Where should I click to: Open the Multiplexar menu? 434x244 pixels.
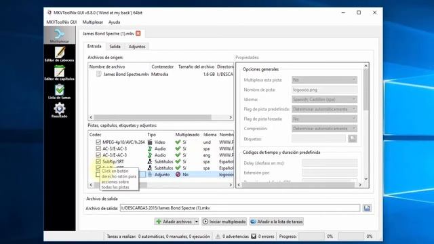click(x=93, y=22)
